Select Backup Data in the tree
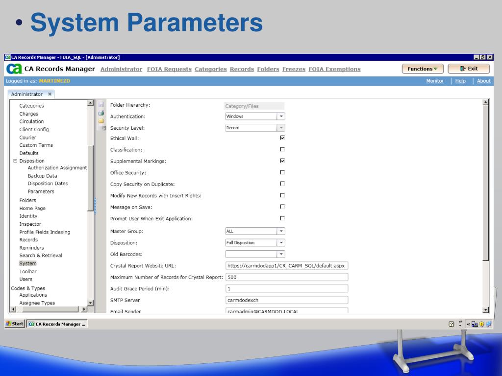Viewport: 502px width, 376px height. point(42,176)
